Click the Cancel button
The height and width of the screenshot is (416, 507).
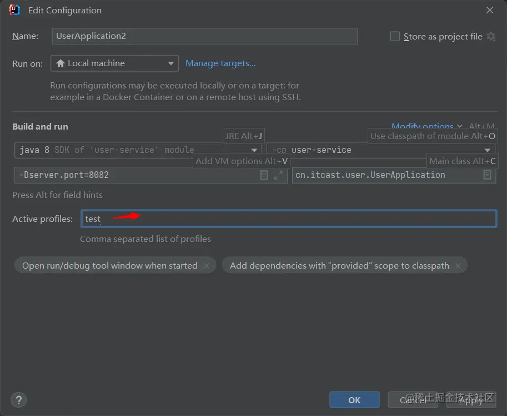(413, 400)
